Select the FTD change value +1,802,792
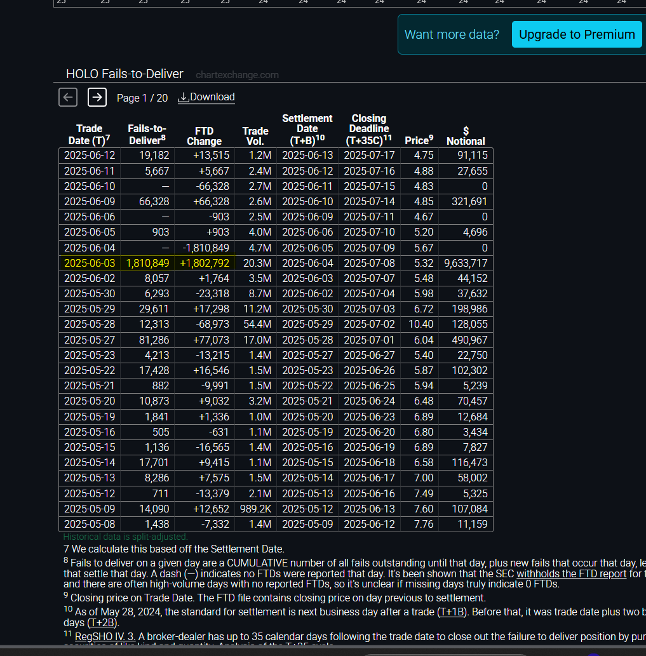 click(x=205, y=263)
